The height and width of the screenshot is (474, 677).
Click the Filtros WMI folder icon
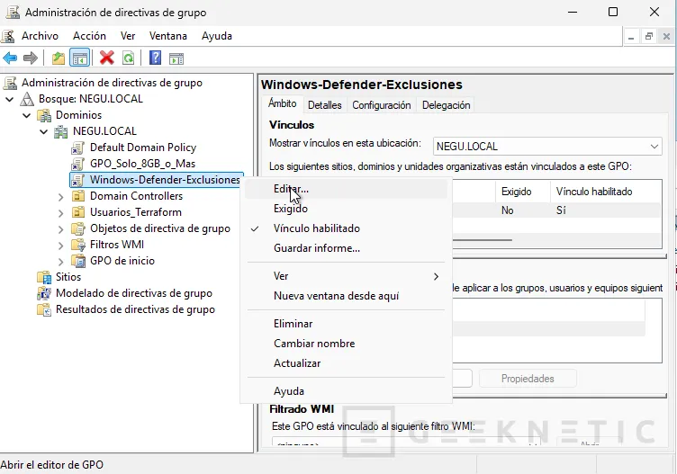pyautogui.click(x=78, y=245)
